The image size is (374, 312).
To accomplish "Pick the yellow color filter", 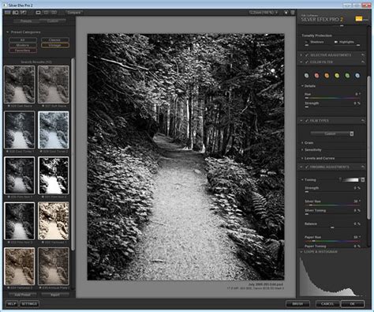I will [x=337, y=76].
